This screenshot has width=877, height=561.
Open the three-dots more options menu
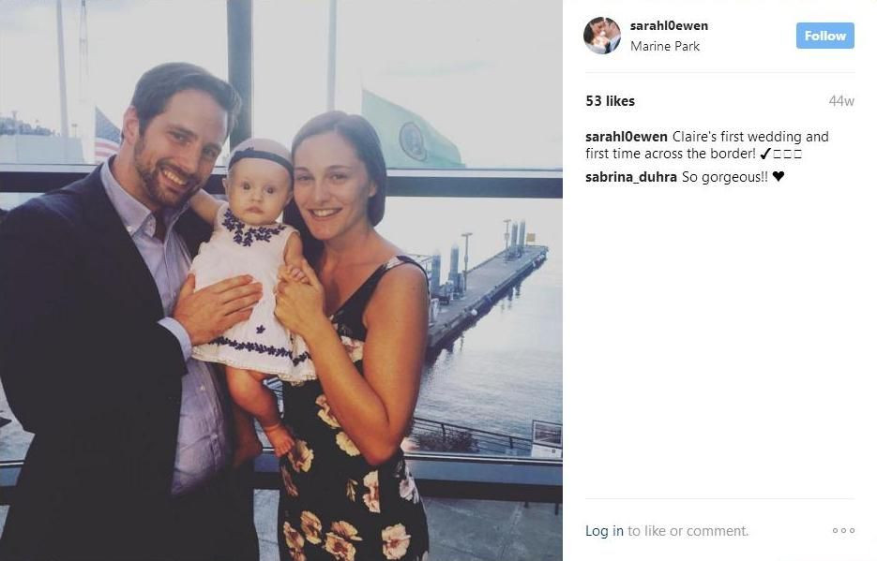tap(843, 530)
